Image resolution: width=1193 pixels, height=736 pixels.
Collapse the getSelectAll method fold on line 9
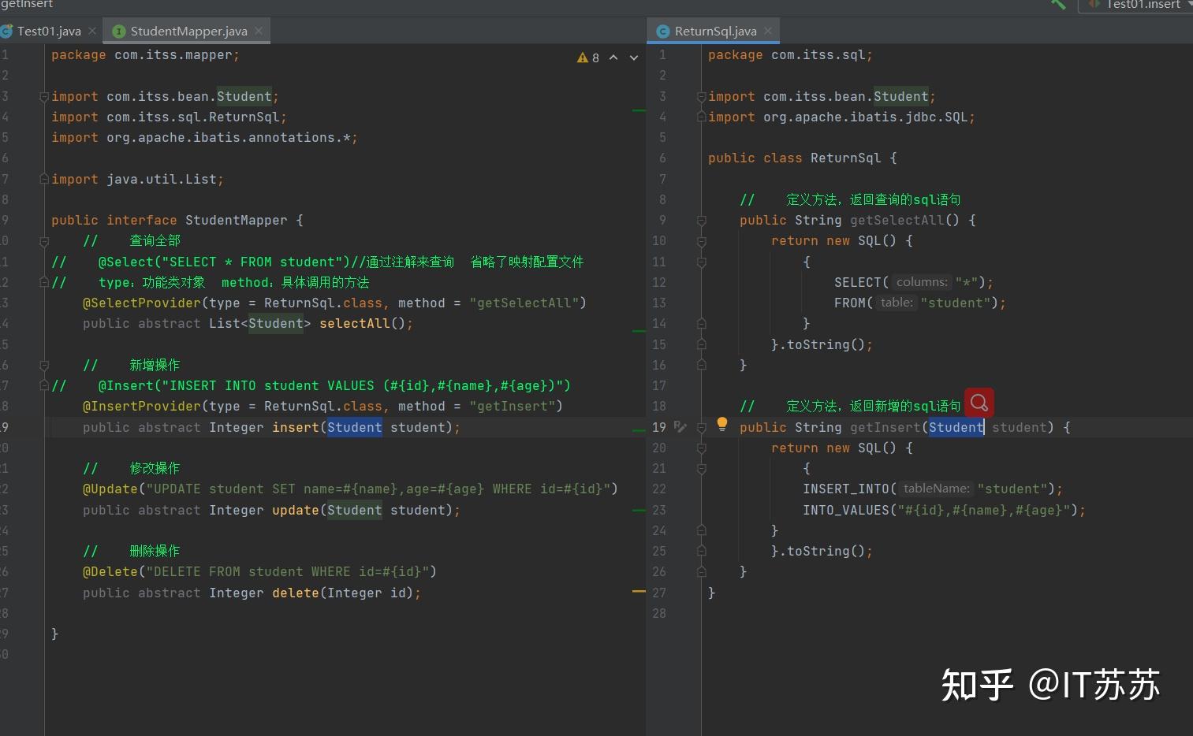click(701, 220)
